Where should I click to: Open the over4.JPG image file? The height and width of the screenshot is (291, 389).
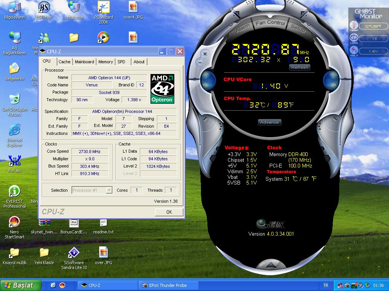tap(133, 7)
